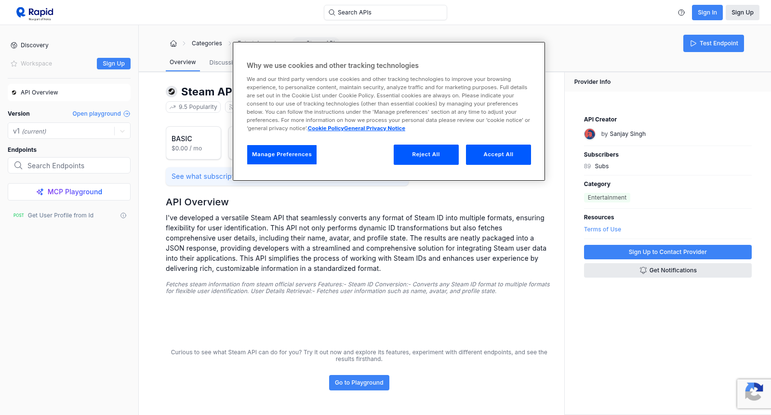Expand the v1 version dropdown
Image resolution: width=771 pixels, height=415 pixels.
[122, 131]
